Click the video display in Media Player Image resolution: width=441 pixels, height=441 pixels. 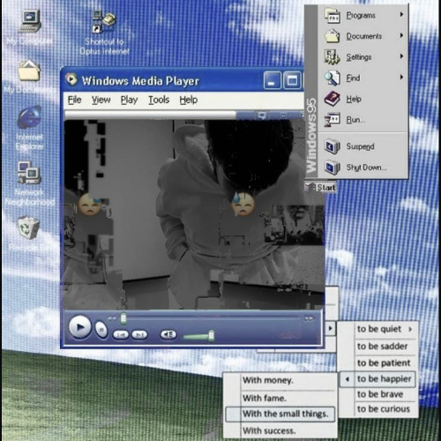click(x=194, y=214)
